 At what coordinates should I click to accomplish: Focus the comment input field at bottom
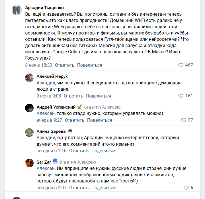(101, 197)
